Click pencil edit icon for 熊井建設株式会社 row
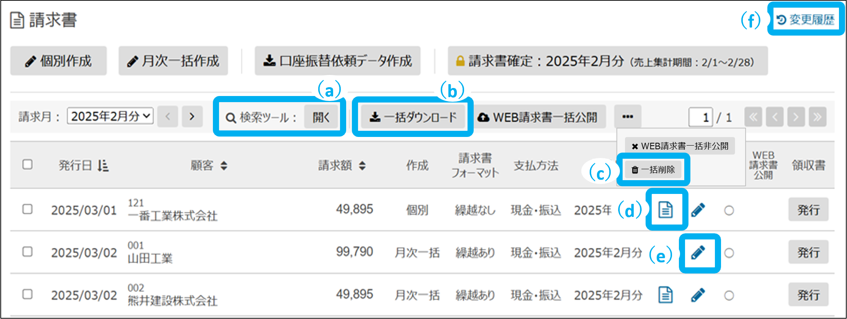The height and width of the screenshot is (319, 847). pos(698,295)
